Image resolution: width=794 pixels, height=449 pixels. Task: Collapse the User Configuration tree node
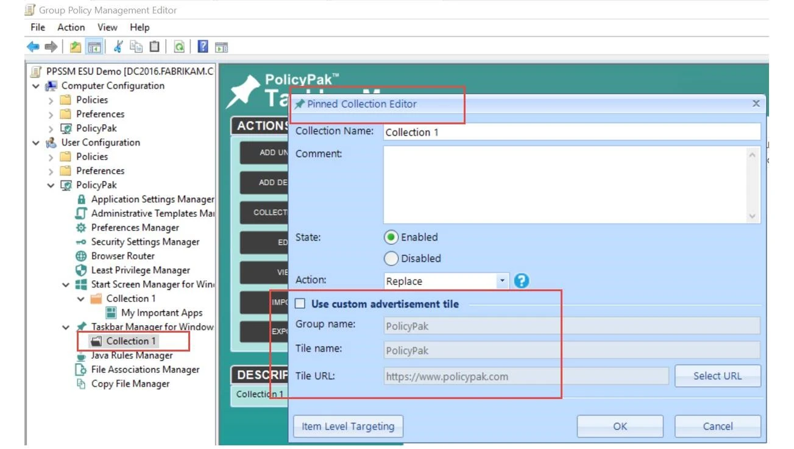click(36, 143)
